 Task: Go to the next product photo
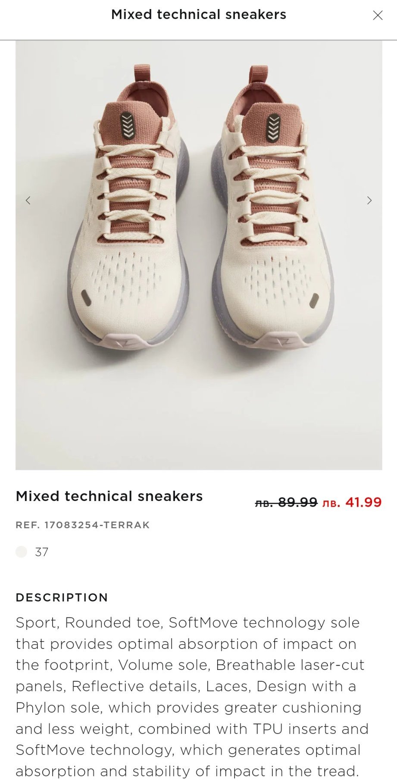[369, 200]
